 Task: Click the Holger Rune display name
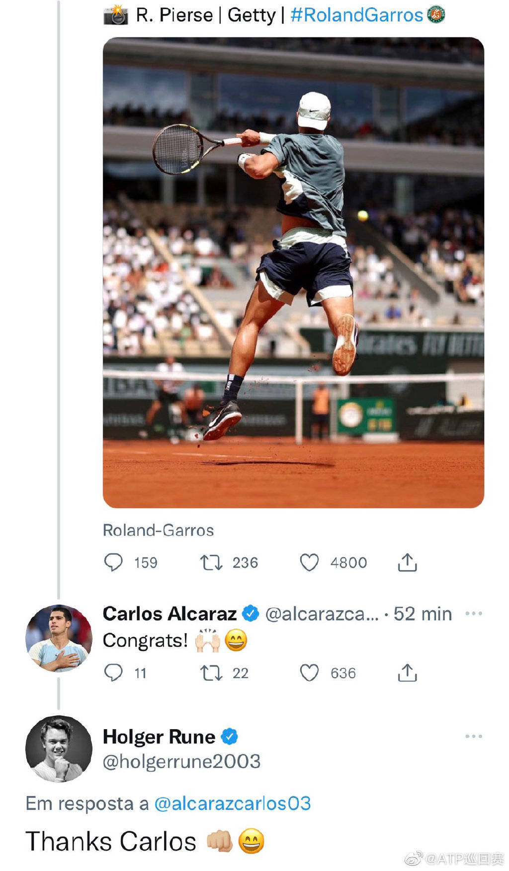159,737
